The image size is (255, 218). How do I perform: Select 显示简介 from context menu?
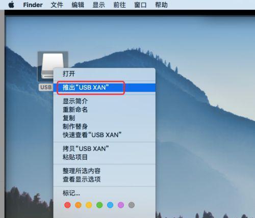click(105, 101)
